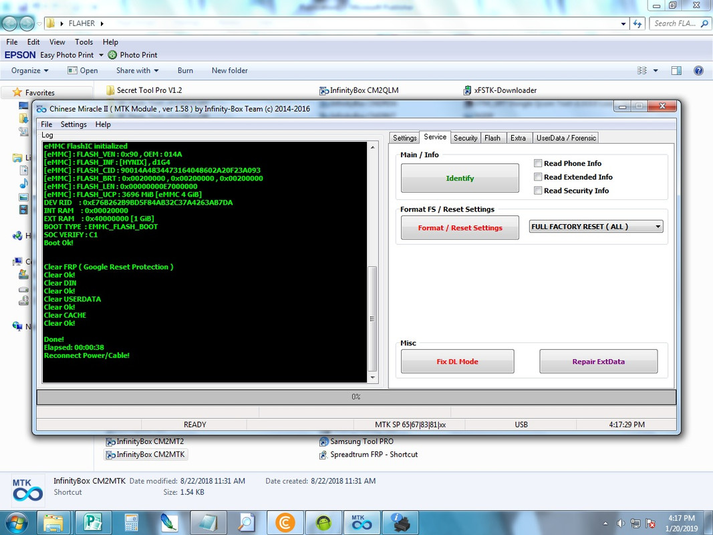Click the Fix DL Mode button
This screenshot has height=535, width=713.
pyautogui.click(x=458, y=361)
